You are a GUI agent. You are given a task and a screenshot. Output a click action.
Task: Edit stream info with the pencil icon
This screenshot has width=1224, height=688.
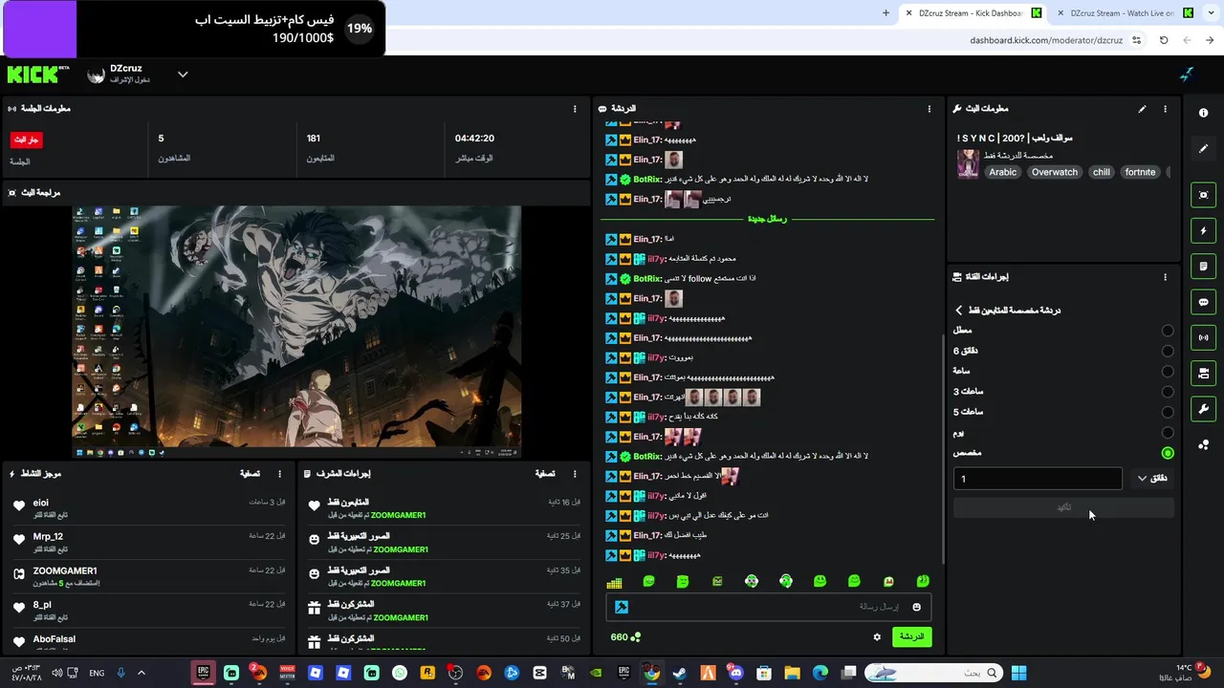point(1142,109)
